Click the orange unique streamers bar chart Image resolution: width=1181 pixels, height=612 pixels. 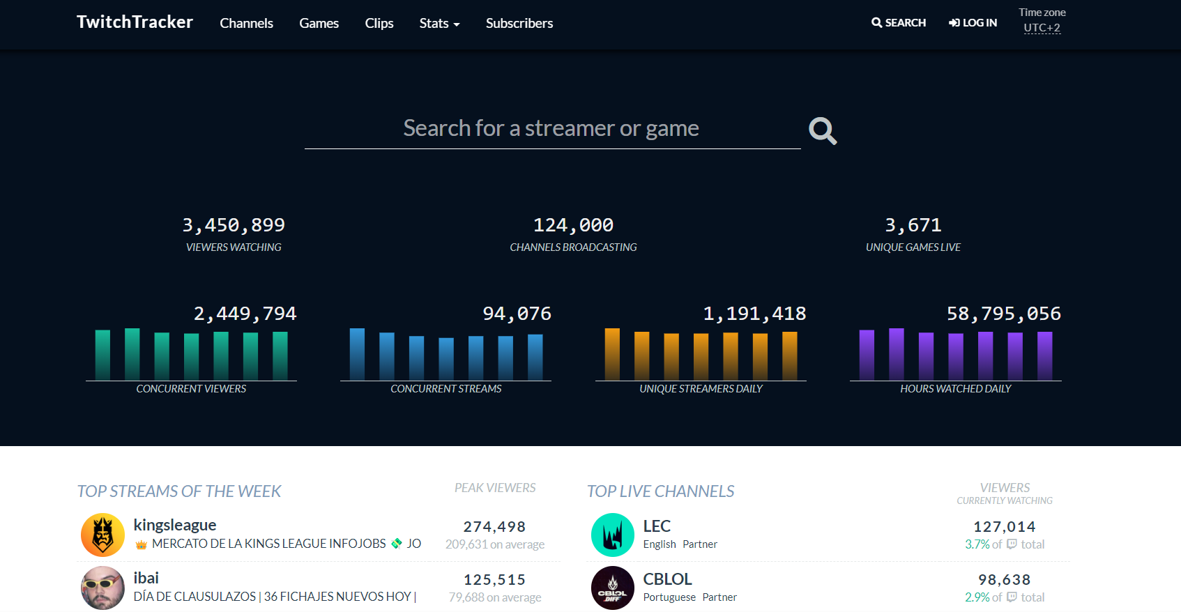[x=701, y=354]
